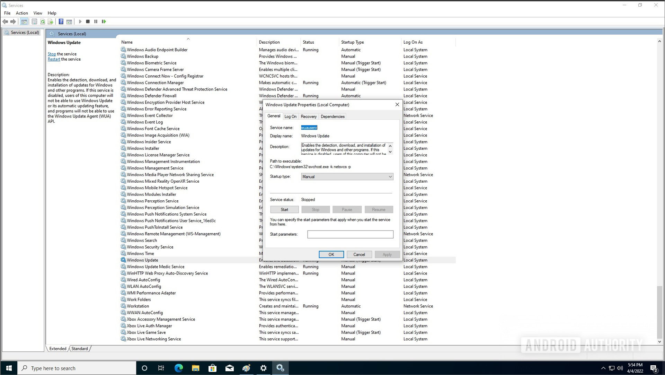Open the Action menu
This screenshot has height=375, width=665.
(x=21, y=13)
